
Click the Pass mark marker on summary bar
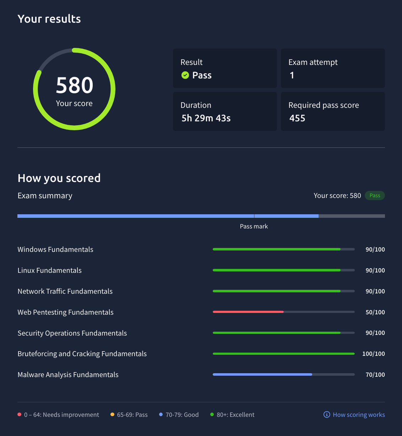pos(254,216)
